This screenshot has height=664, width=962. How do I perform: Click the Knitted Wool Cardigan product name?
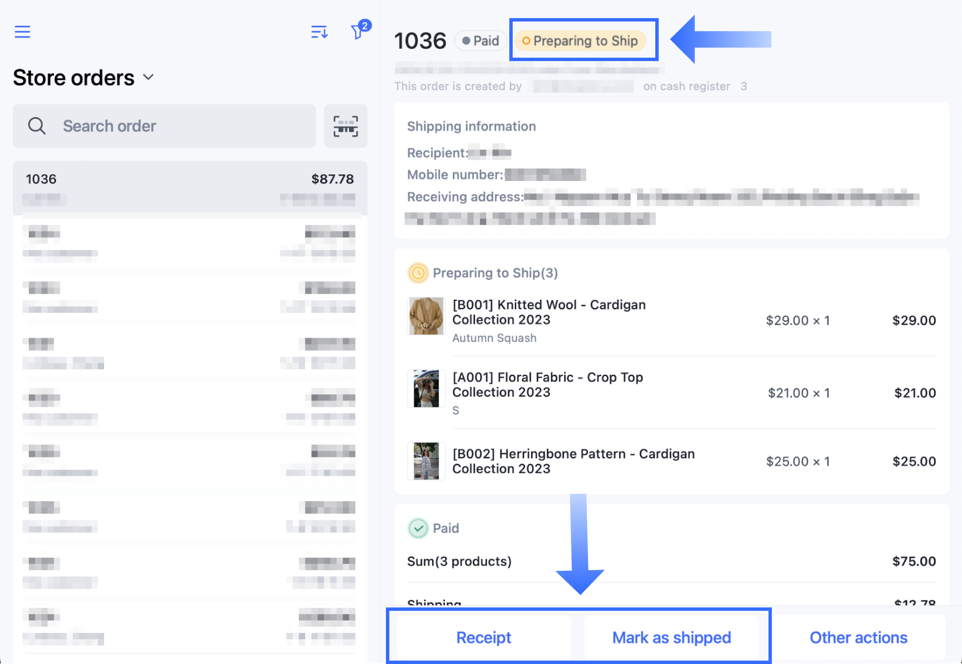click(x=548, y=312)
